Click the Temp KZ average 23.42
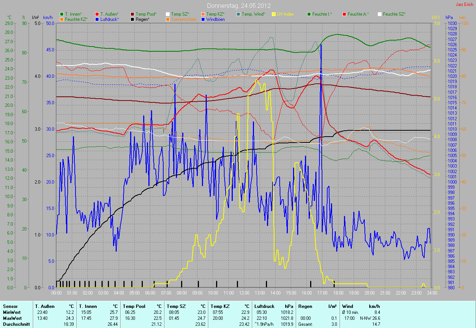 244,324
